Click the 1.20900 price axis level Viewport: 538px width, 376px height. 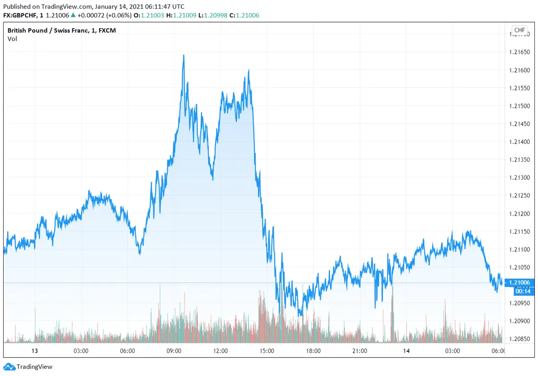520,321
